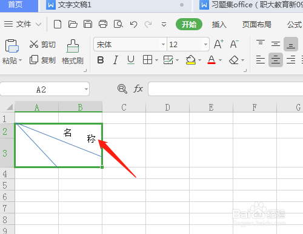Click the New document icon
The image size is (303, 234).
pos(58,24)
